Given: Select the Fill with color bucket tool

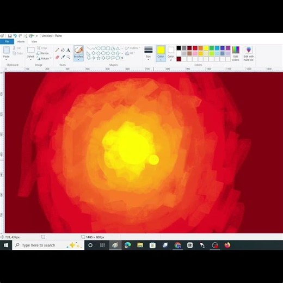Looking at the screenshot, I should click(x=63, y=50).
